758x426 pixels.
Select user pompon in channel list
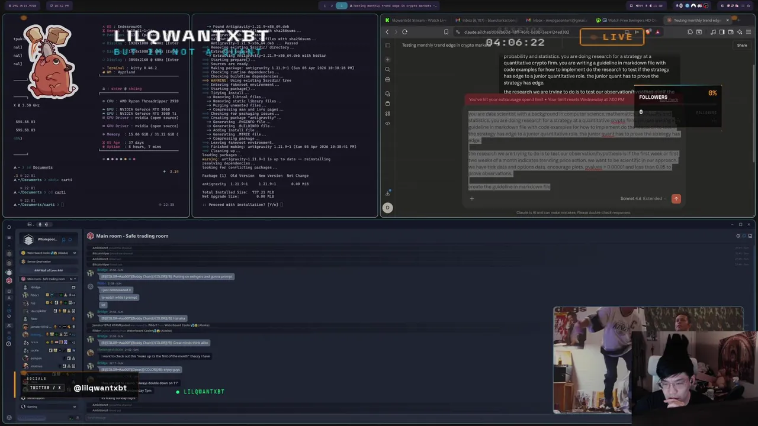(36, 358)
